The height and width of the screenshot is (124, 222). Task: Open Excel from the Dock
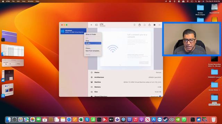coord(81,120)
